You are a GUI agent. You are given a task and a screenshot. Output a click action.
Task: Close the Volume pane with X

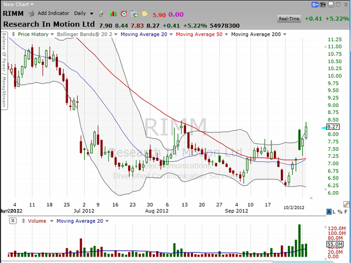[x=13, y=221]
